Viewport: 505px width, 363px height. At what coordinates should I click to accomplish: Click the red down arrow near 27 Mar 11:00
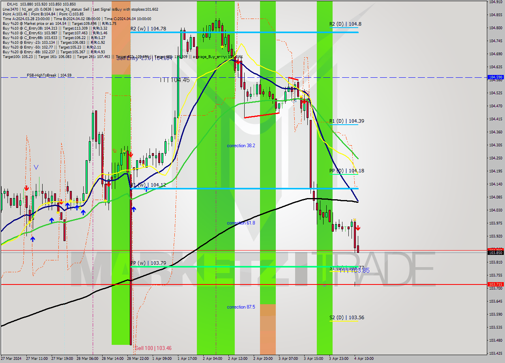tap(27, 189)
